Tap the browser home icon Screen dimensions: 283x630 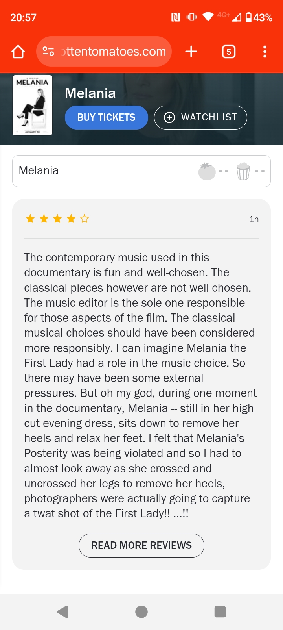(x=18, y=52)
